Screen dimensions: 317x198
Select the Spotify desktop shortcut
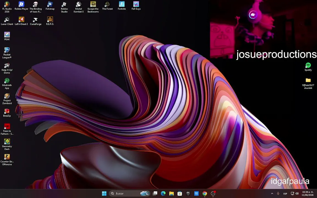coord(308,67)
